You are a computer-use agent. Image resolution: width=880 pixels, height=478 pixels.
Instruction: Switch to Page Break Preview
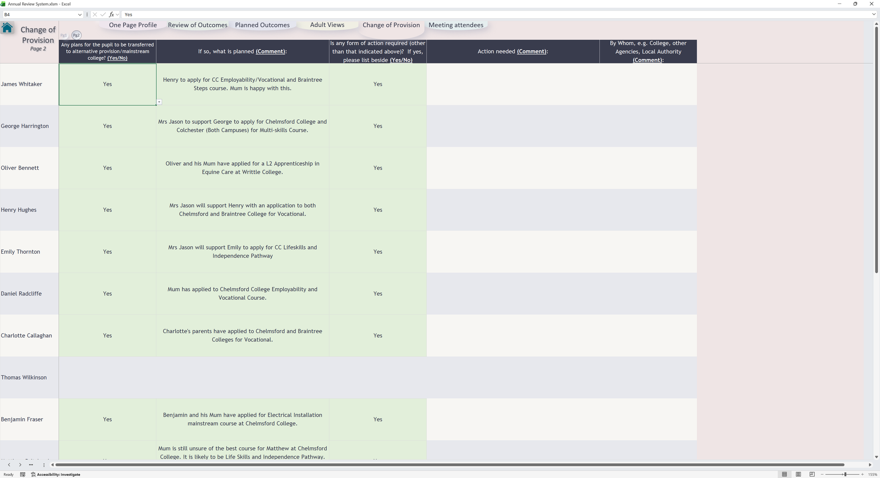pos(812,474)
